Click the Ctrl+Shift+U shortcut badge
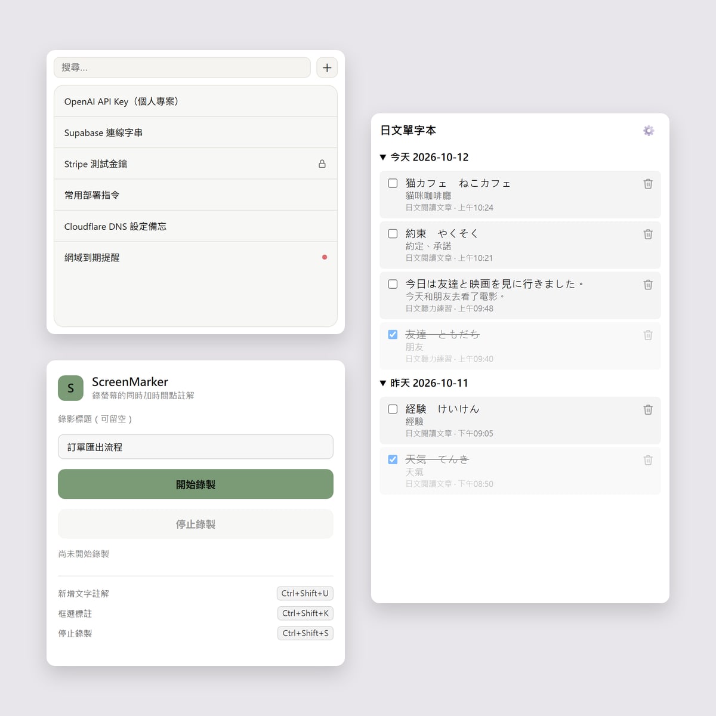716x716 pixels. pos(305,594)
